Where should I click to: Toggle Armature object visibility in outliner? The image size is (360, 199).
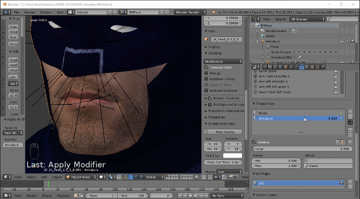coord(342,41)
